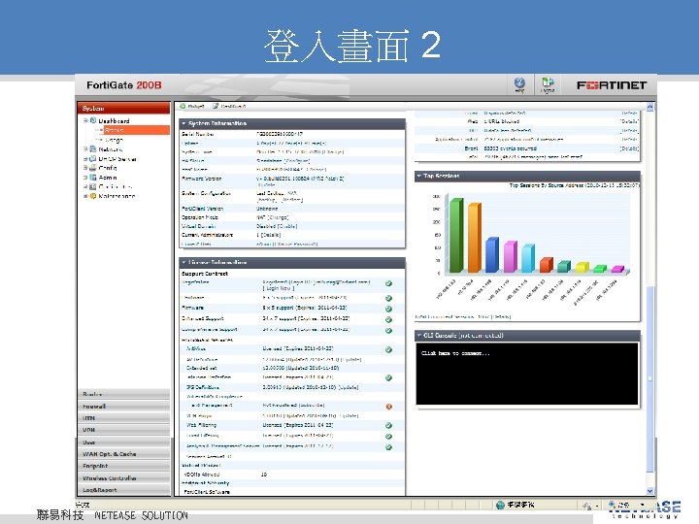The height and width of the screenshot is (524, 699).
Task: Expand the Admin tree node
Action: 85,177
